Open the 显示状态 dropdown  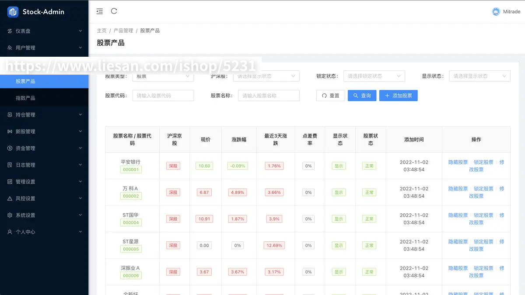click(480, 76)
